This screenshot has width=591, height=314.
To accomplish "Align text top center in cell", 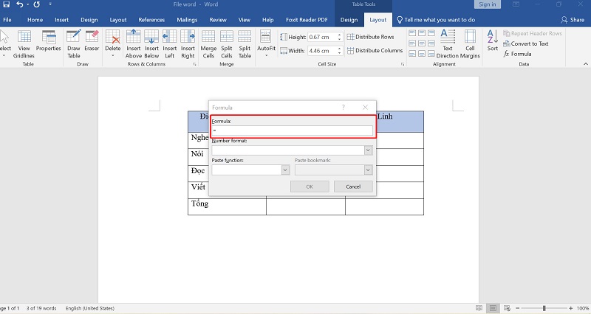I will point(422,33).
